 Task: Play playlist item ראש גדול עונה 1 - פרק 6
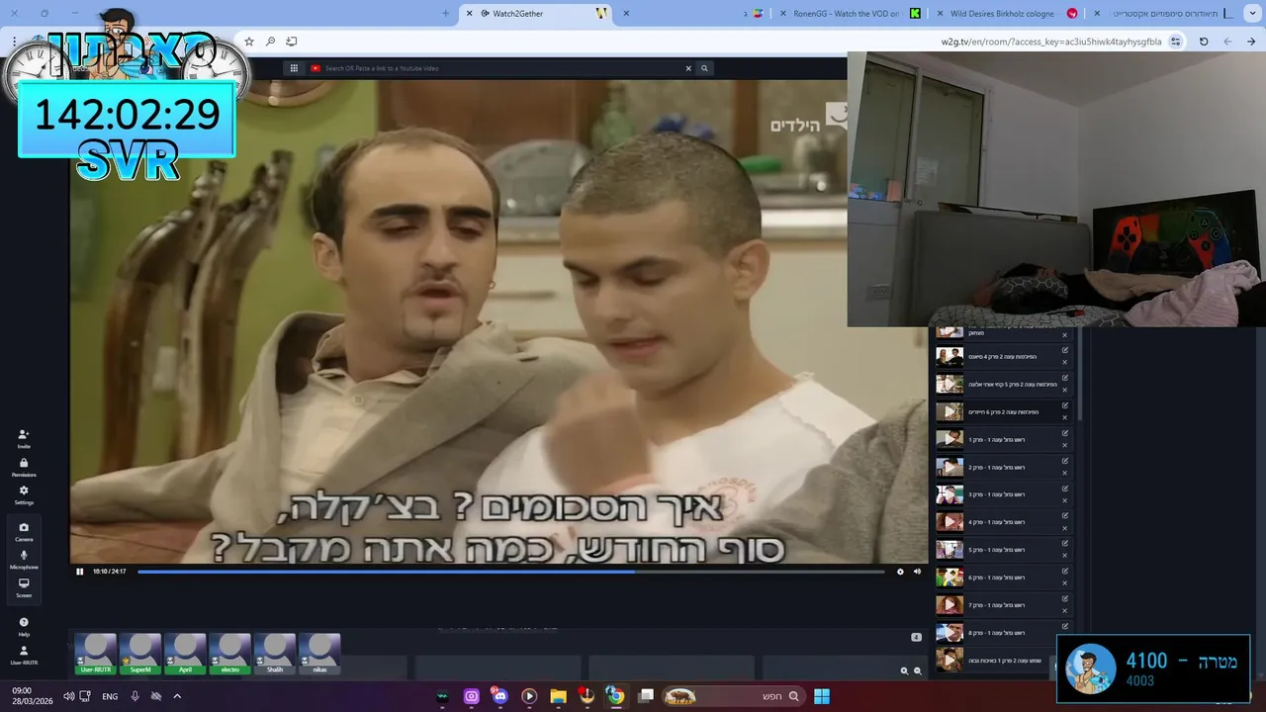click(x=949, y=578)
